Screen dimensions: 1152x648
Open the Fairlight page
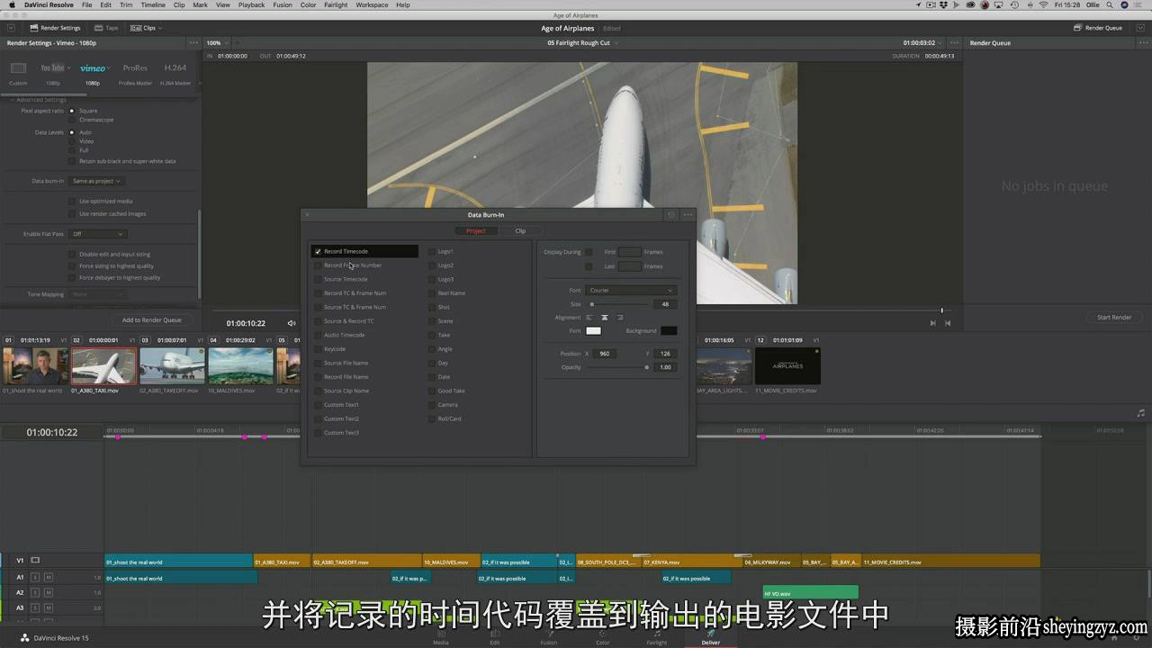(657, 637)
